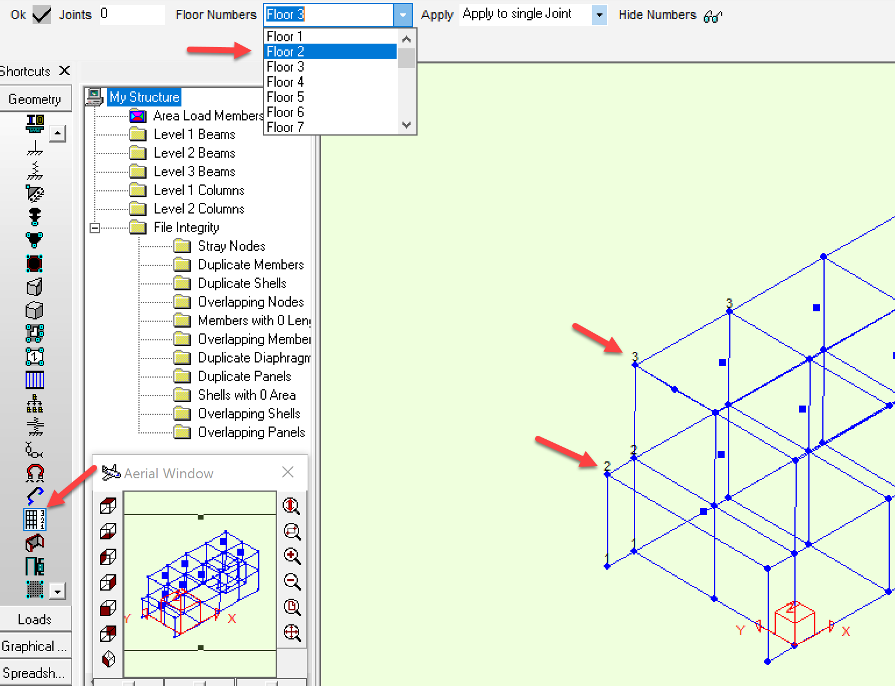Collapse the File Integrity tree branch
The height and width of the screenshot is (686, 895).
[x=95, y=227]
